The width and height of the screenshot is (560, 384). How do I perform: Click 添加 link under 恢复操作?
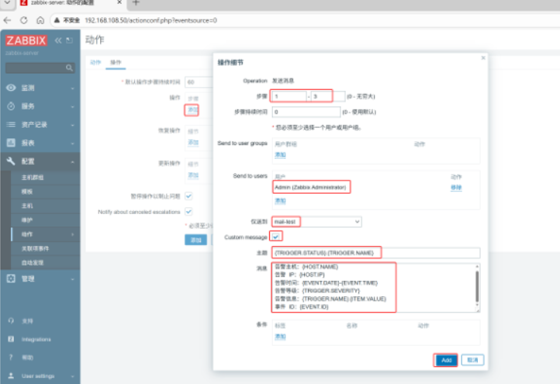(193, 142)
